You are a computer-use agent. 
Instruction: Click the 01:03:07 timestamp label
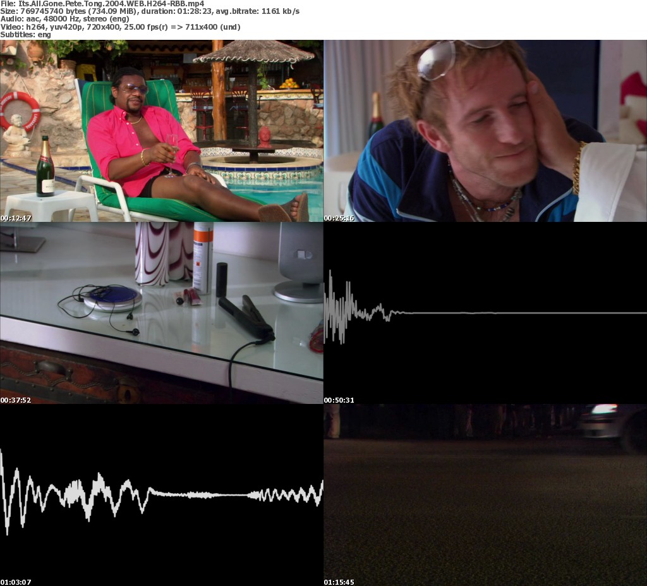pos(16,582)
